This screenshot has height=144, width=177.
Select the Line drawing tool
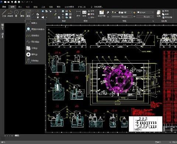click(x=4, y=13)
